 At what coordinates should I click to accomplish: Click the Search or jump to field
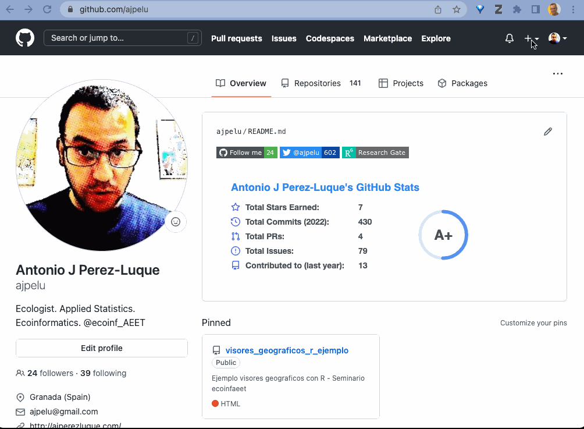point(122,38)
